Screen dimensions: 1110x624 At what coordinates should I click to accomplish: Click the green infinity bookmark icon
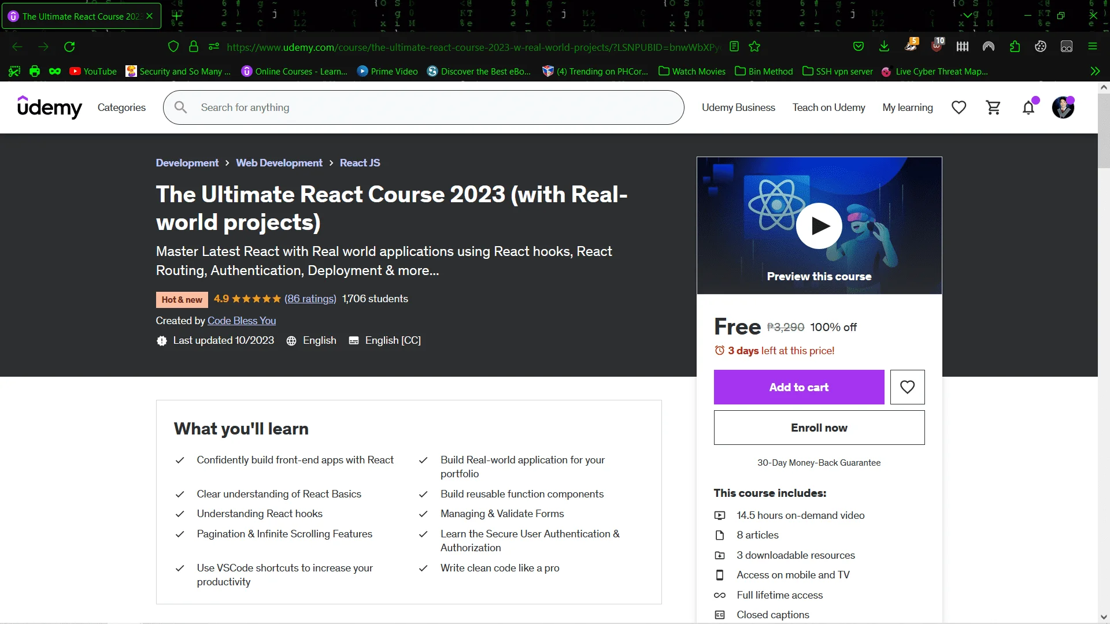click(55, 71)
